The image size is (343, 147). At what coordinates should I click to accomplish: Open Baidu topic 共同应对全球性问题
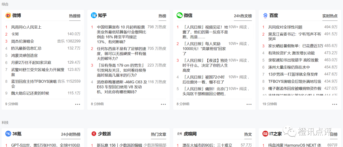(285, 27)
